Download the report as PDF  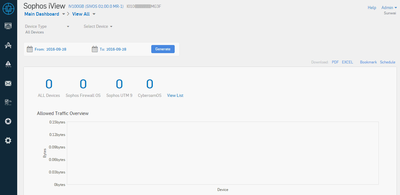(335, 62)
